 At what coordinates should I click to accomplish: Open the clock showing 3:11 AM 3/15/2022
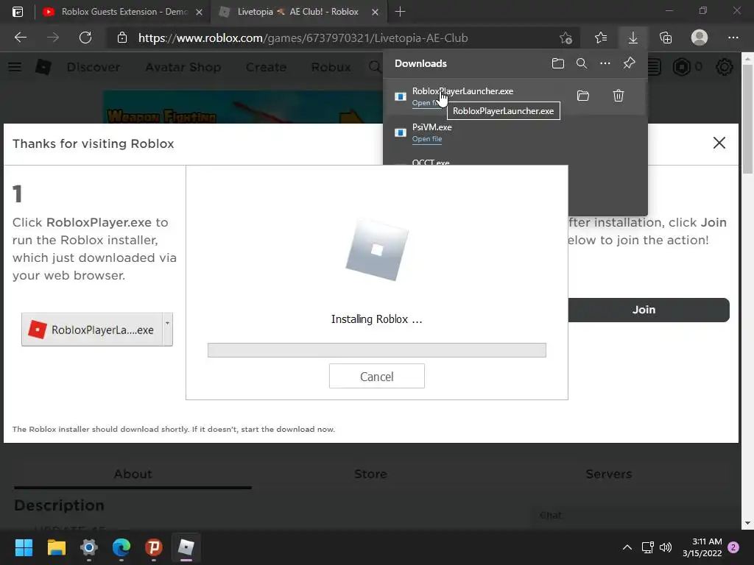[x=702, y=547]
